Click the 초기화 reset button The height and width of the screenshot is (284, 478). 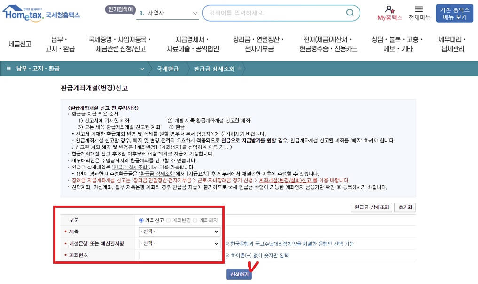(405, 207)
